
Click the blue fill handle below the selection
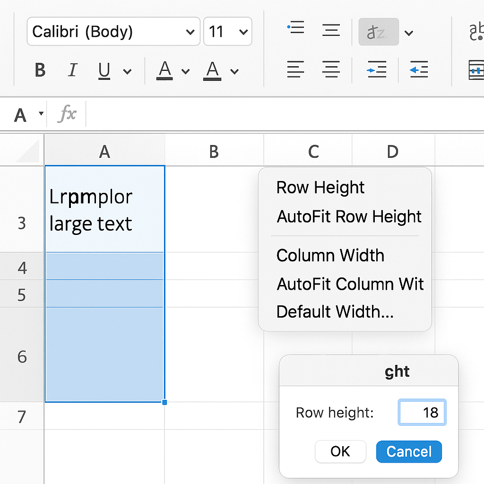[164, 402]
